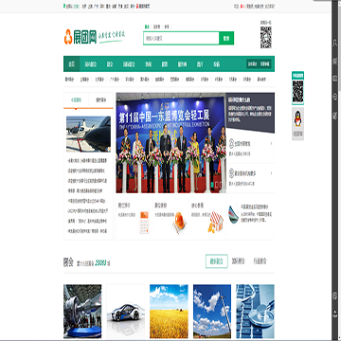Open the helicopter news thumbnail
Image resolution: width=341 pixels, height=341 pixels.
click(x=88, y=134)
